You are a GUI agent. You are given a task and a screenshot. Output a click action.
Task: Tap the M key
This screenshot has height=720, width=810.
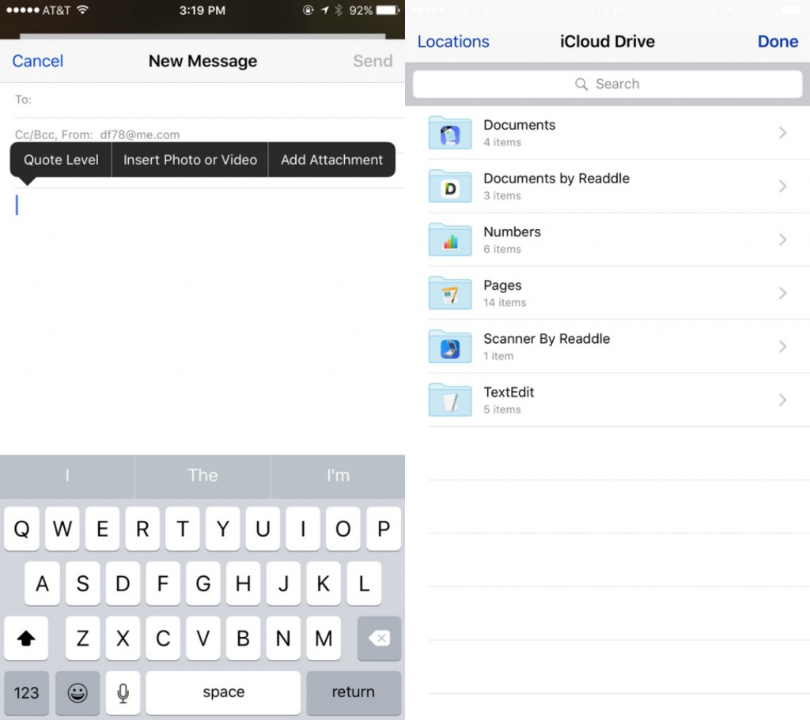pyautogui.click(x=324, y=639)
